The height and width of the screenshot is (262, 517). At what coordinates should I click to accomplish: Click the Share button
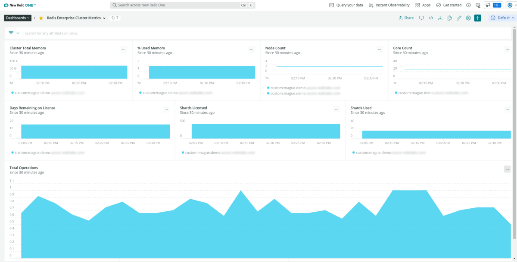[406, 18]
